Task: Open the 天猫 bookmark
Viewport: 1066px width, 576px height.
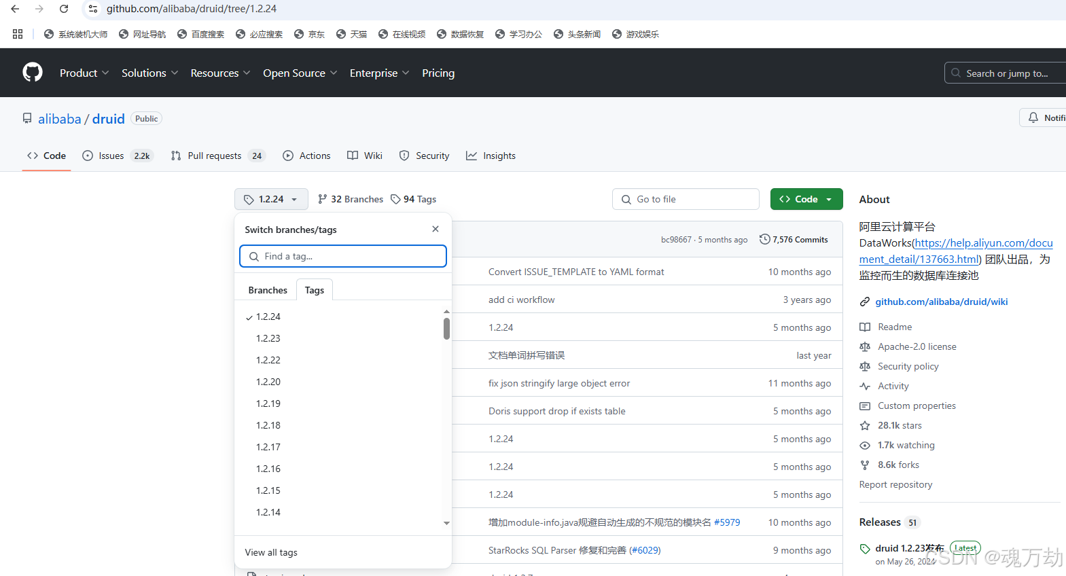Action: (351, 34)
